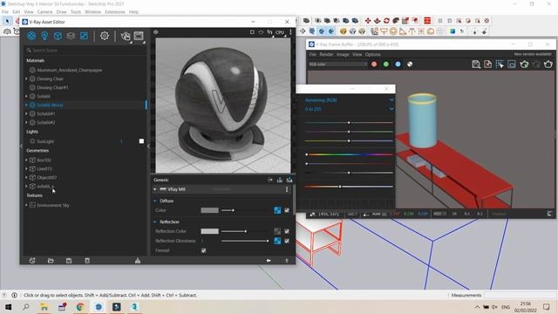Toggle red channel in Frame Buffer
Image resolution: width=558 pixels, height=314 pixels.
374,65
